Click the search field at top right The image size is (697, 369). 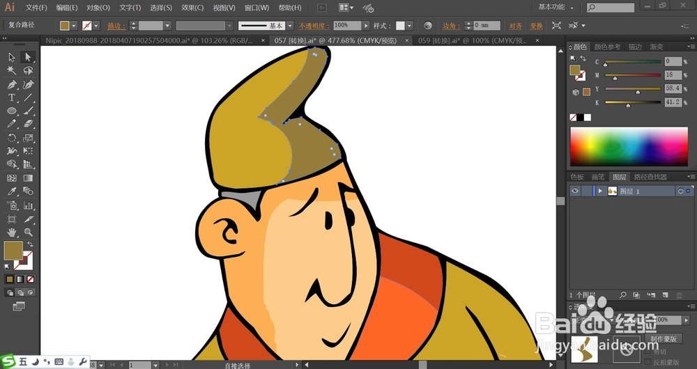coord(610,8)
